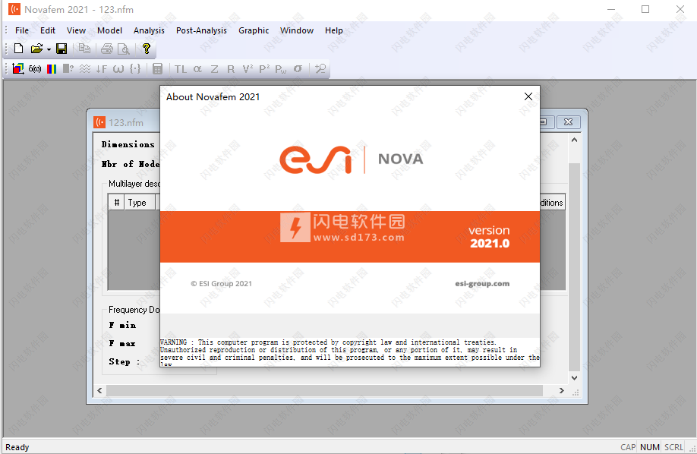Expand the arrow beside the Open icon
The width and height of the screenshot is (697, 454).
click(49, 49)
